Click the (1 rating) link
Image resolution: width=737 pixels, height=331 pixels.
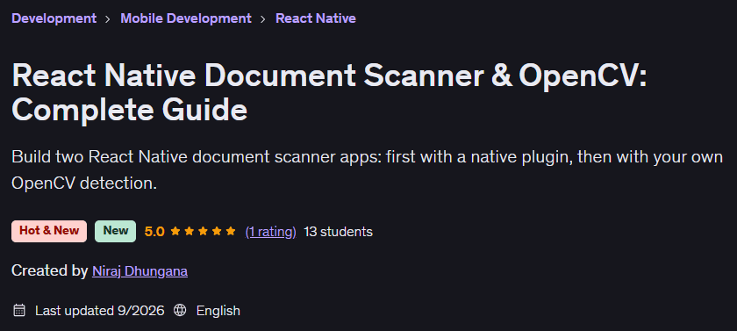pos(271,231)
